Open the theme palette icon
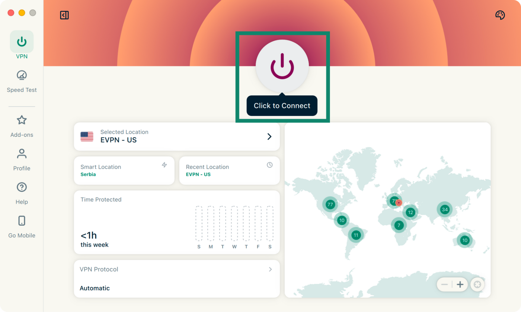521x312 pixels. 500,15
